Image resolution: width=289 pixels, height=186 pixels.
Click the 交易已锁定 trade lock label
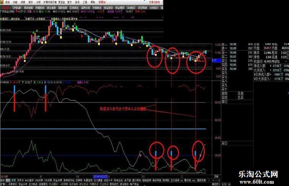point(154,2)
